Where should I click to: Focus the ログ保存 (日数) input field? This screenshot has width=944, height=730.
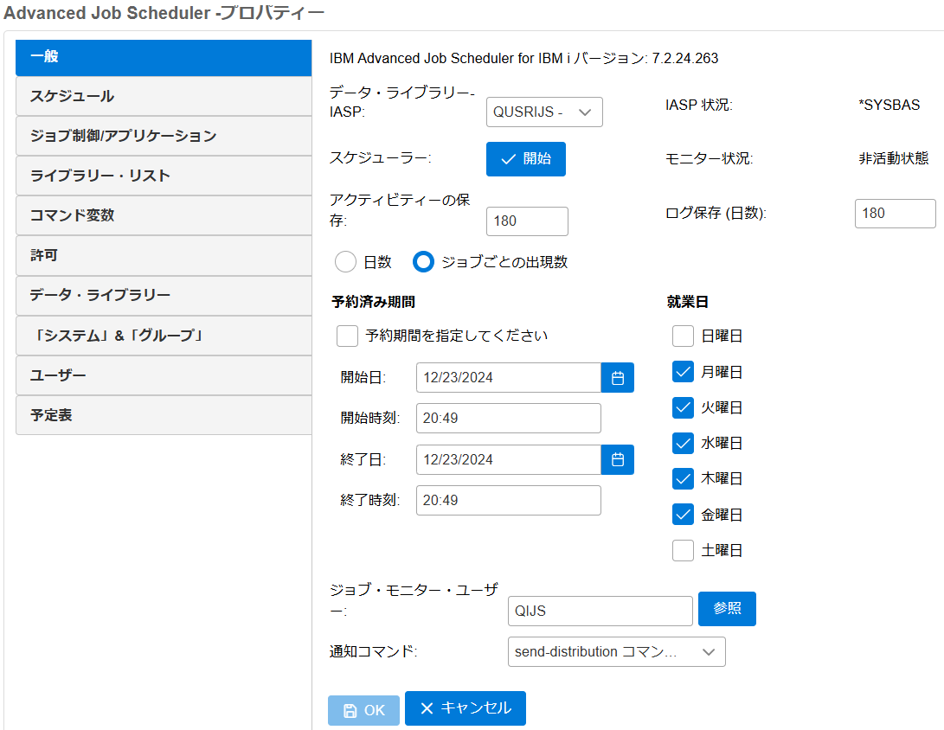896,214
